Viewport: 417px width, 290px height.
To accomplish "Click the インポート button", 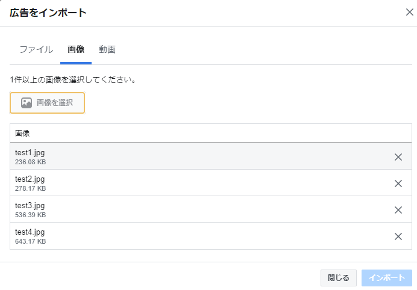I will tap(387, 278).
